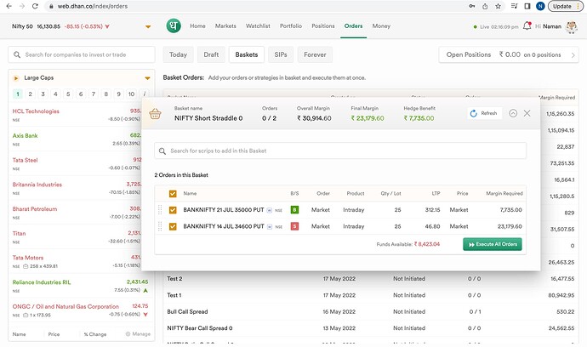Viewport: 587px width, 347px height.
Task: Open the notifications bell icon
Action: tap(527, 26)
